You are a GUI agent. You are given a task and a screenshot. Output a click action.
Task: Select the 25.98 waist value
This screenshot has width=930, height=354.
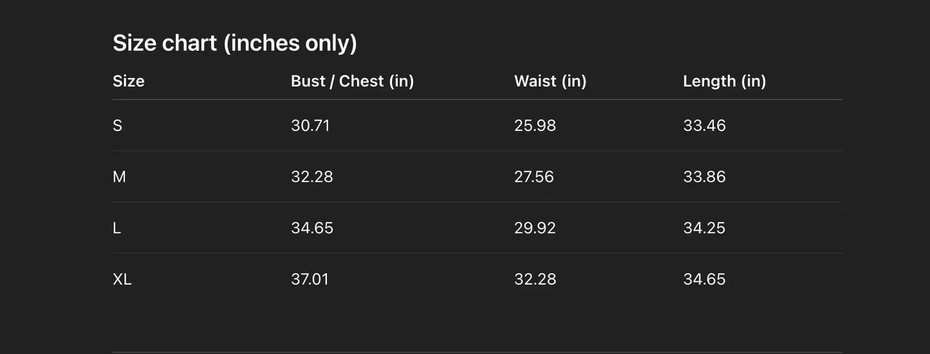[535, 125]
